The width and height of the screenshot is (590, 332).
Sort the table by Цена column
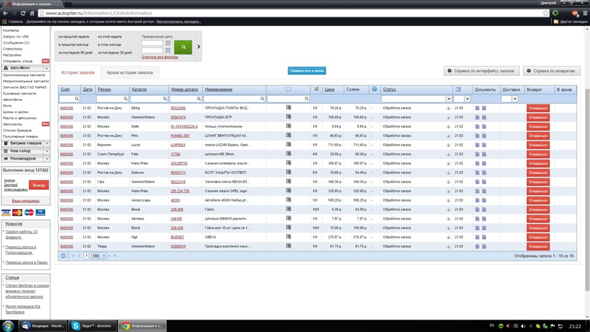[x=329, y=89]
